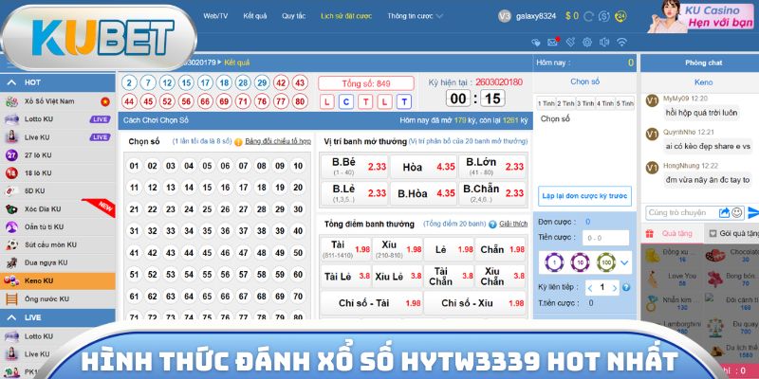Open 24-hour customer support icon
Viewport: 759px width, 379px height.
click(x=620, y=16)
